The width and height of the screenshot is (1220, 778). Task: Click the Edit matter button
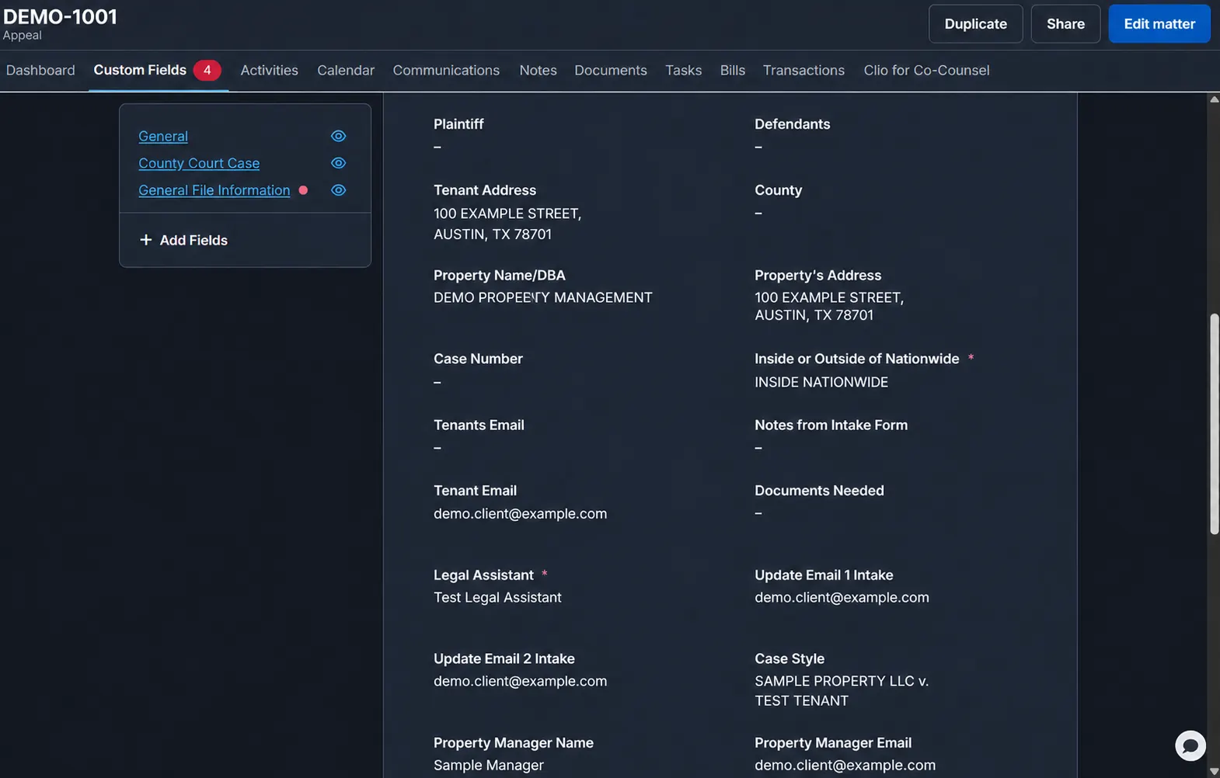pyautogui.click(x=1159, y=24)
